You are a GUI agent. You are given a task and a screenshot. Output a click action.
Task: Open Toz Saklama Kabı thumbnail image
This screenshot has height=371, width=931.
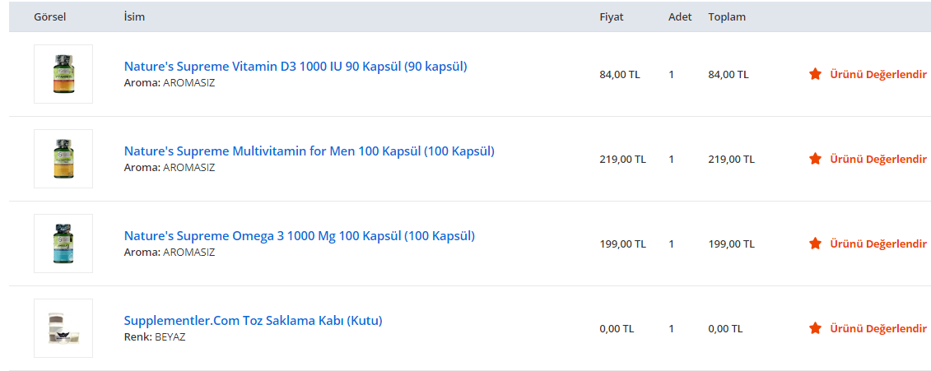point(63,328)
